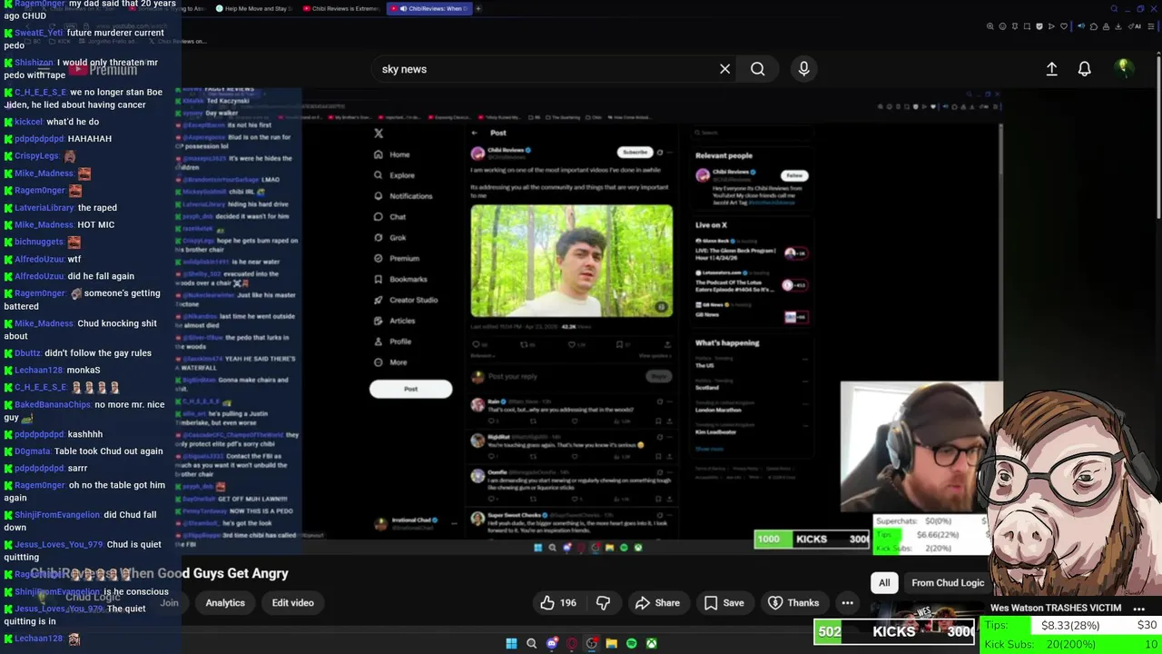This screenshot has width=1162, height=654.
Task: Open Creator Studio in X sidebar
Action: click(406, 300)
